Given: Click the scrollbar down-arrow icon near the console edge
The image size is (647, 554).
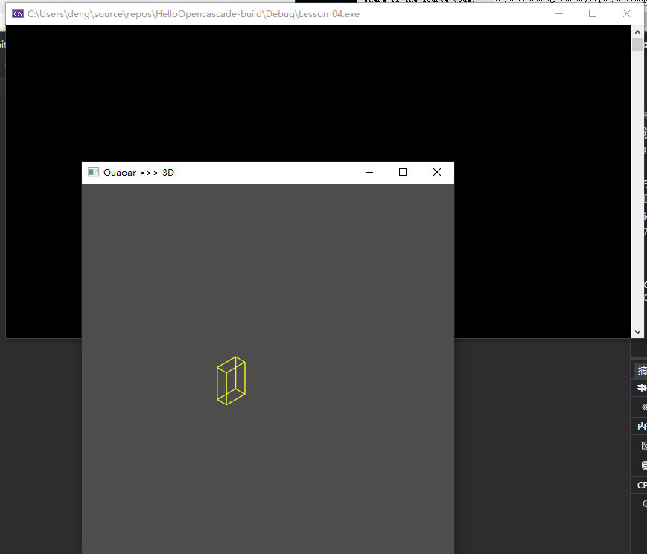Looking at the screenshot, I should click(x=637, y=331).
